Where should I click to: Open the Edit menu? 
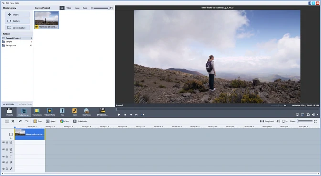(7, 3)
